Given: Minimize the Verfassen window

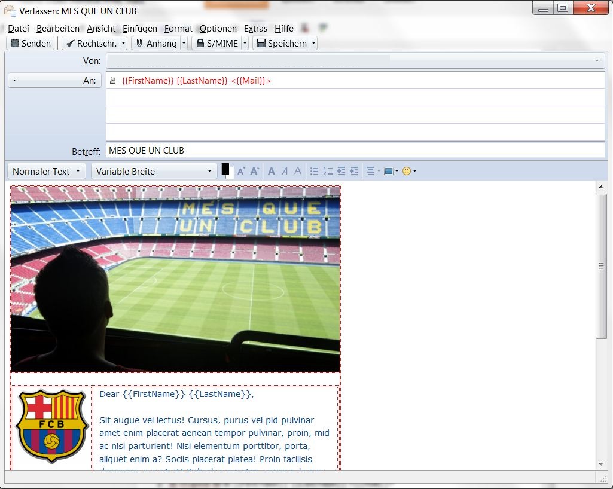Looking at the screenshot, I should point(543,8).
